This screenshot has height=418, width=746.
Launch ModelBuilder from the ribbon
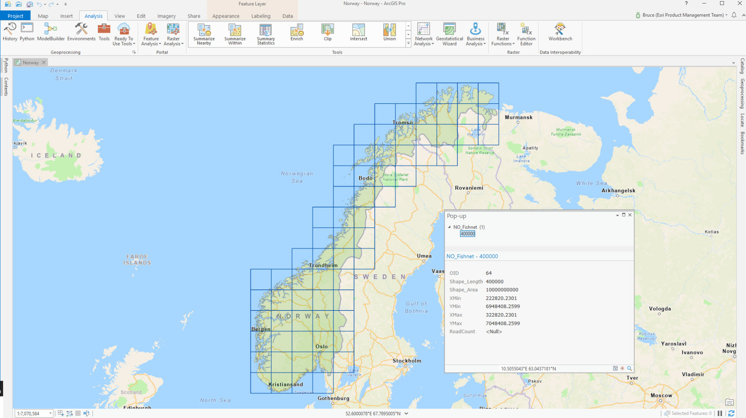tap(51, 32)
